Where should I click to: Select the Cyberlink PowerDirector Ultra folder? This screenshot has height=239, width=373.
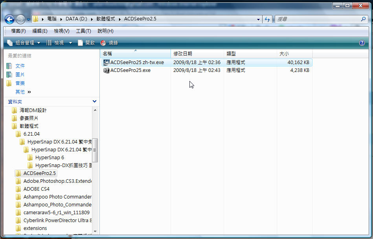click(57, 220)
